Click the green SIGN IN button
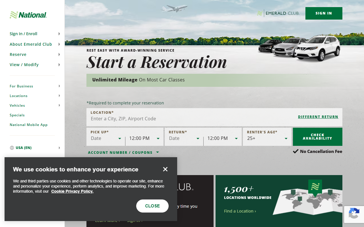364x227 pixels. (324, 13)
